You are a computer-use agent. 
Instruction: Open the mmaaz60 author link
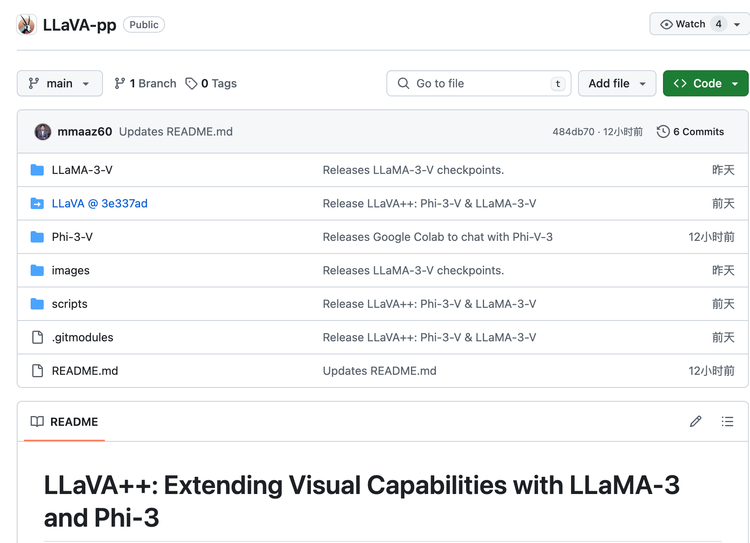85,131
